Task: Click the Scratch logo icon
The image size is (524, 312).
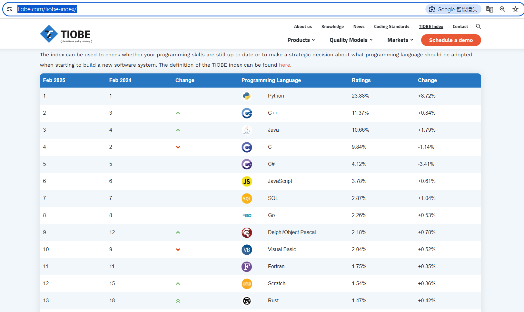Action: [247, 284]
